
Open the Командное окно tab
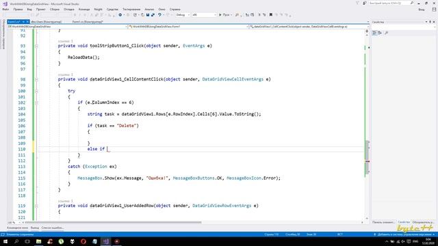point(17,228)
